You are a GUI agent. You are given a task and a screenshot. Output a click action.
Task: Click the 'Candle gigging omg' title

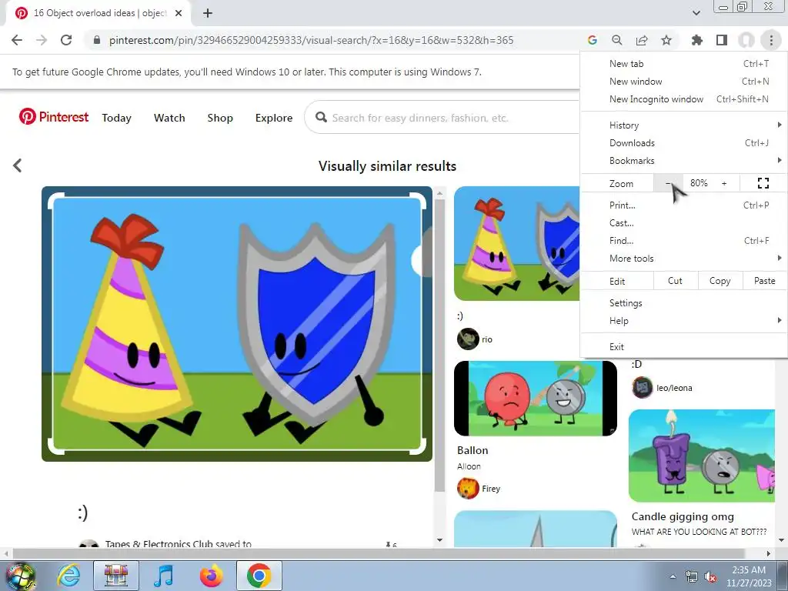point(683,516)
